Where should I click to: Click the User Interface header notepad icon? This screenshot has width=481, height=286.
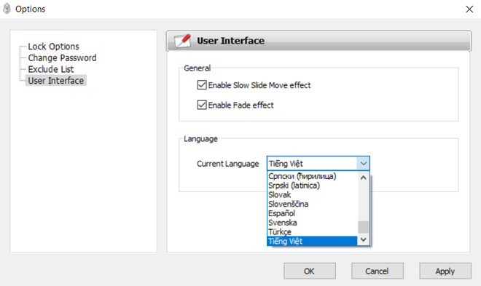[x=182, y=41]
